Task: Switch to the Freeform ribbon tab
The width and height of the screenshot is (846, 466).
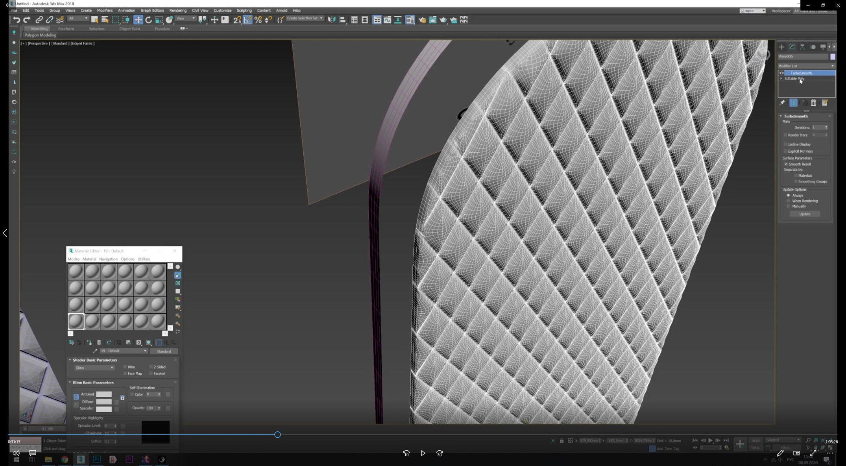Action: click(66, 29)
